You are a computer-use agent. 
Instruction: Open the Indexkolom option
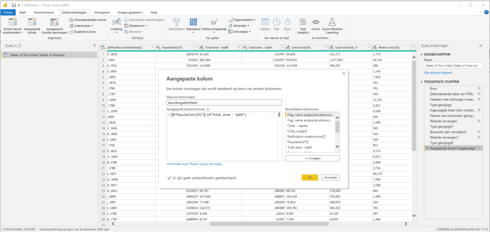[x=81, y=26]
